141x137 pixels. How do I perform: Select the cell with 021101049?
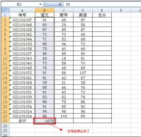(22, 82)
